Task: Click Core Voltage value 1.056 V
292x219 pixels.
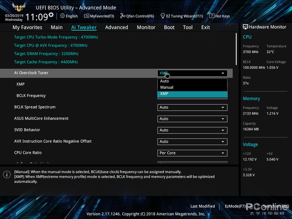Action: tap(272, 68)
